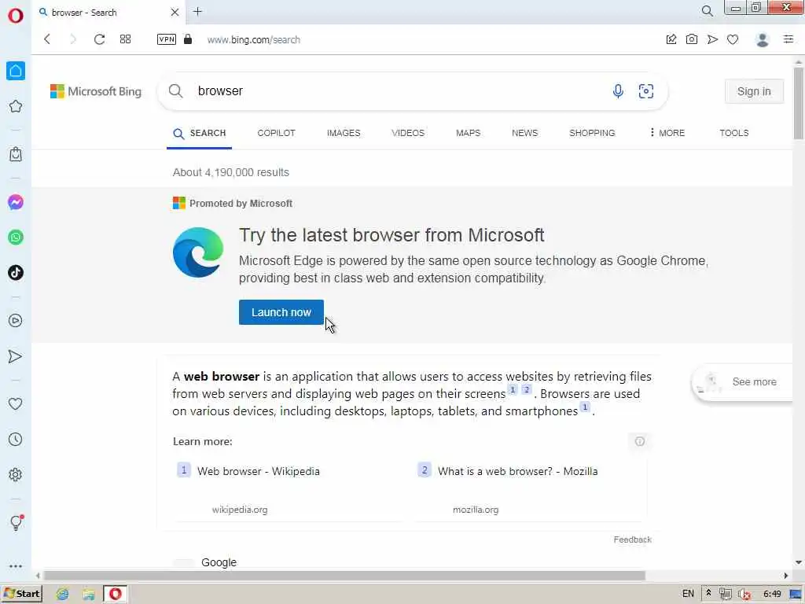
Task: Switch to the SHOPPING tab
Action: click(592, 133)
